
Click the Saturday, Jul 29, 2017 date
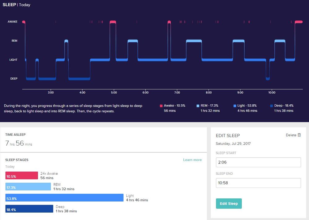coord(233,143)
